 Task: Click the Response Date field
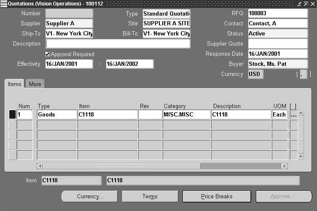(x=278, y=54)
